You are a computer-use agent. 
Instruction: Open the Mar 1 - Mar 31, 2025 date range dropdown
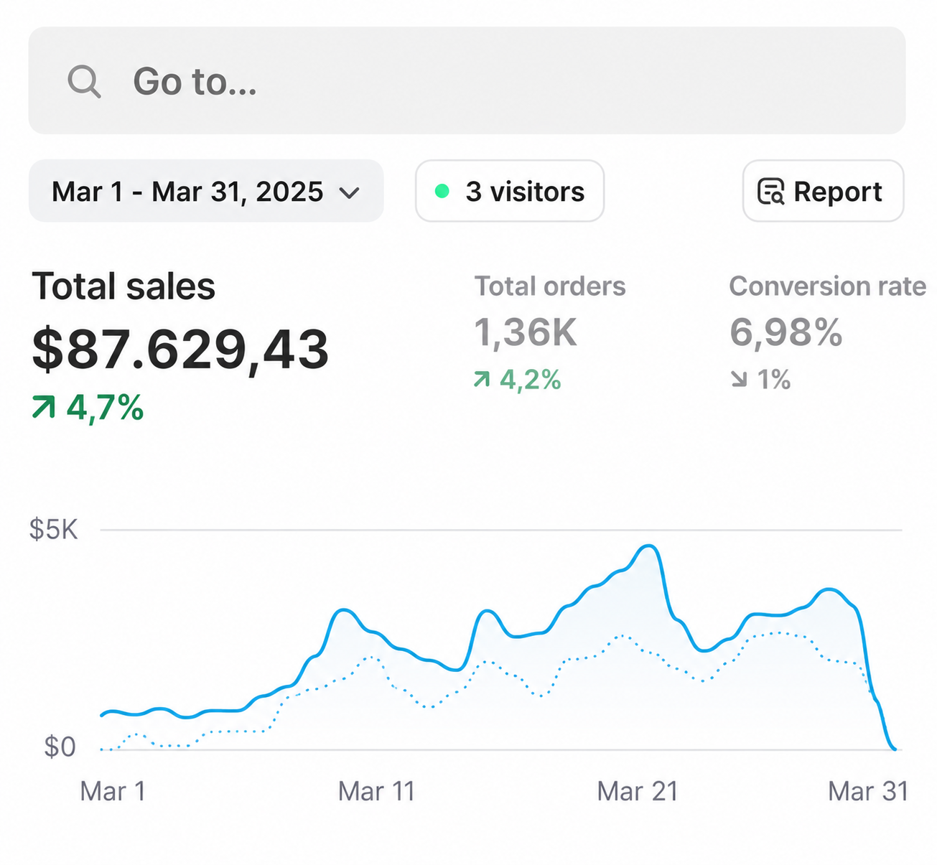(206, 191)
